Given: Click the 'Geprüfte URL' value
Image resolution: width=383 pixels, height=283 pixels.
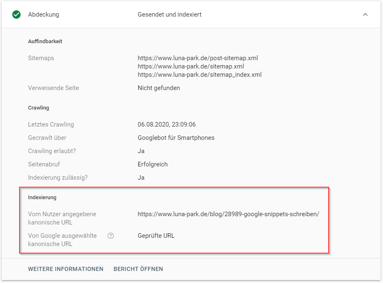Looking at the screenshot, I should pyautogui.click(x=156, y=236).
